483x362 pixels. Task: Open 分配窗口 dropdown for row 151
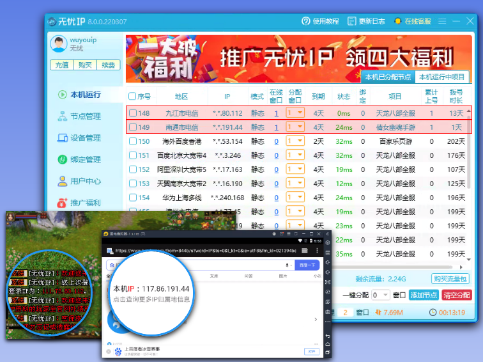(295, 155)
